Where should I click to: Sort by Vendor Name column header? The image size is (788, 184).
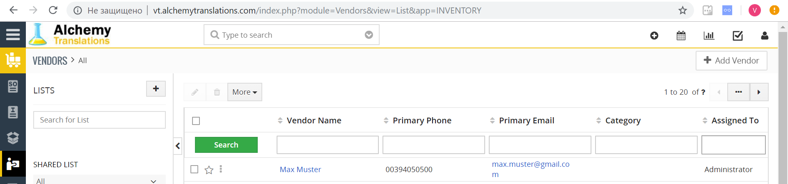pyautogui.click(x=314, y=120)
